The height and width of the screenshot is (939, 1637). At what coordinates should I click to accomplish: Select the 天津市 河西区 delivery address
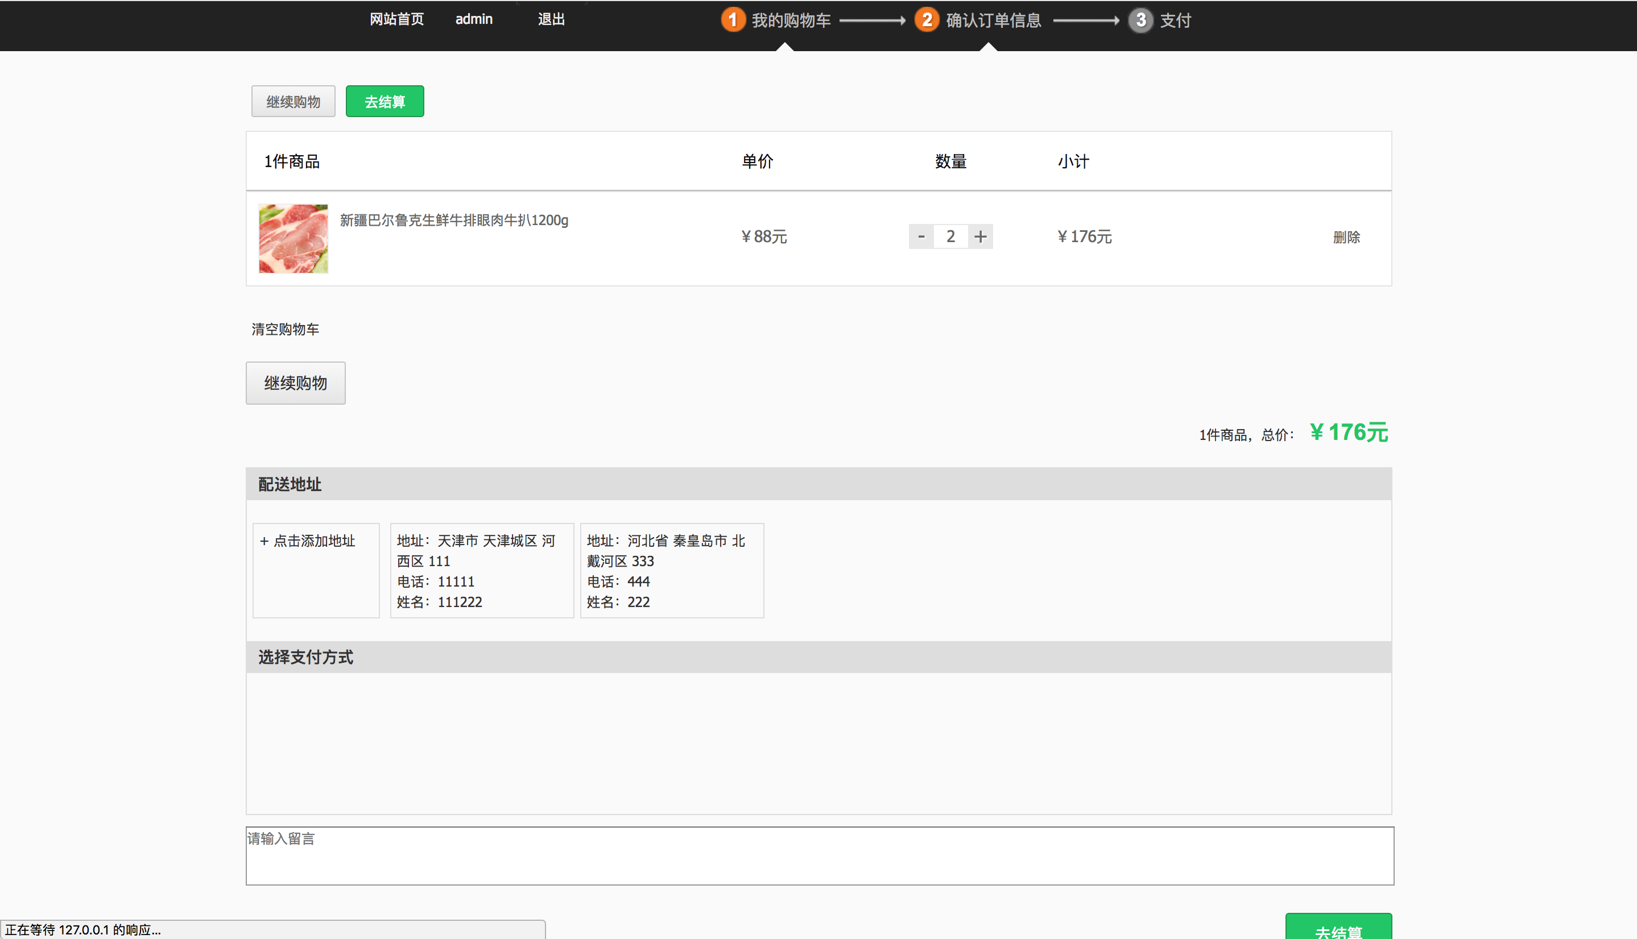(x=481, y=570)
